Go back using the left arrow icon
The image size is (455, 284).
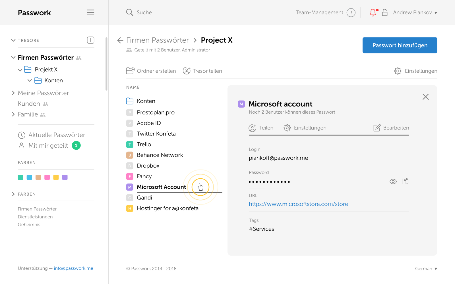point(120,40)
